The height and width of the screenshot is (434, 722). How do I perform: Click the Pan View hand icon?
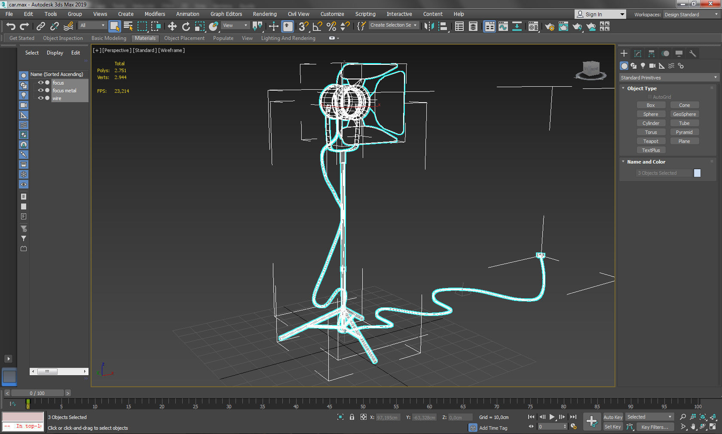tap(693, 427)
